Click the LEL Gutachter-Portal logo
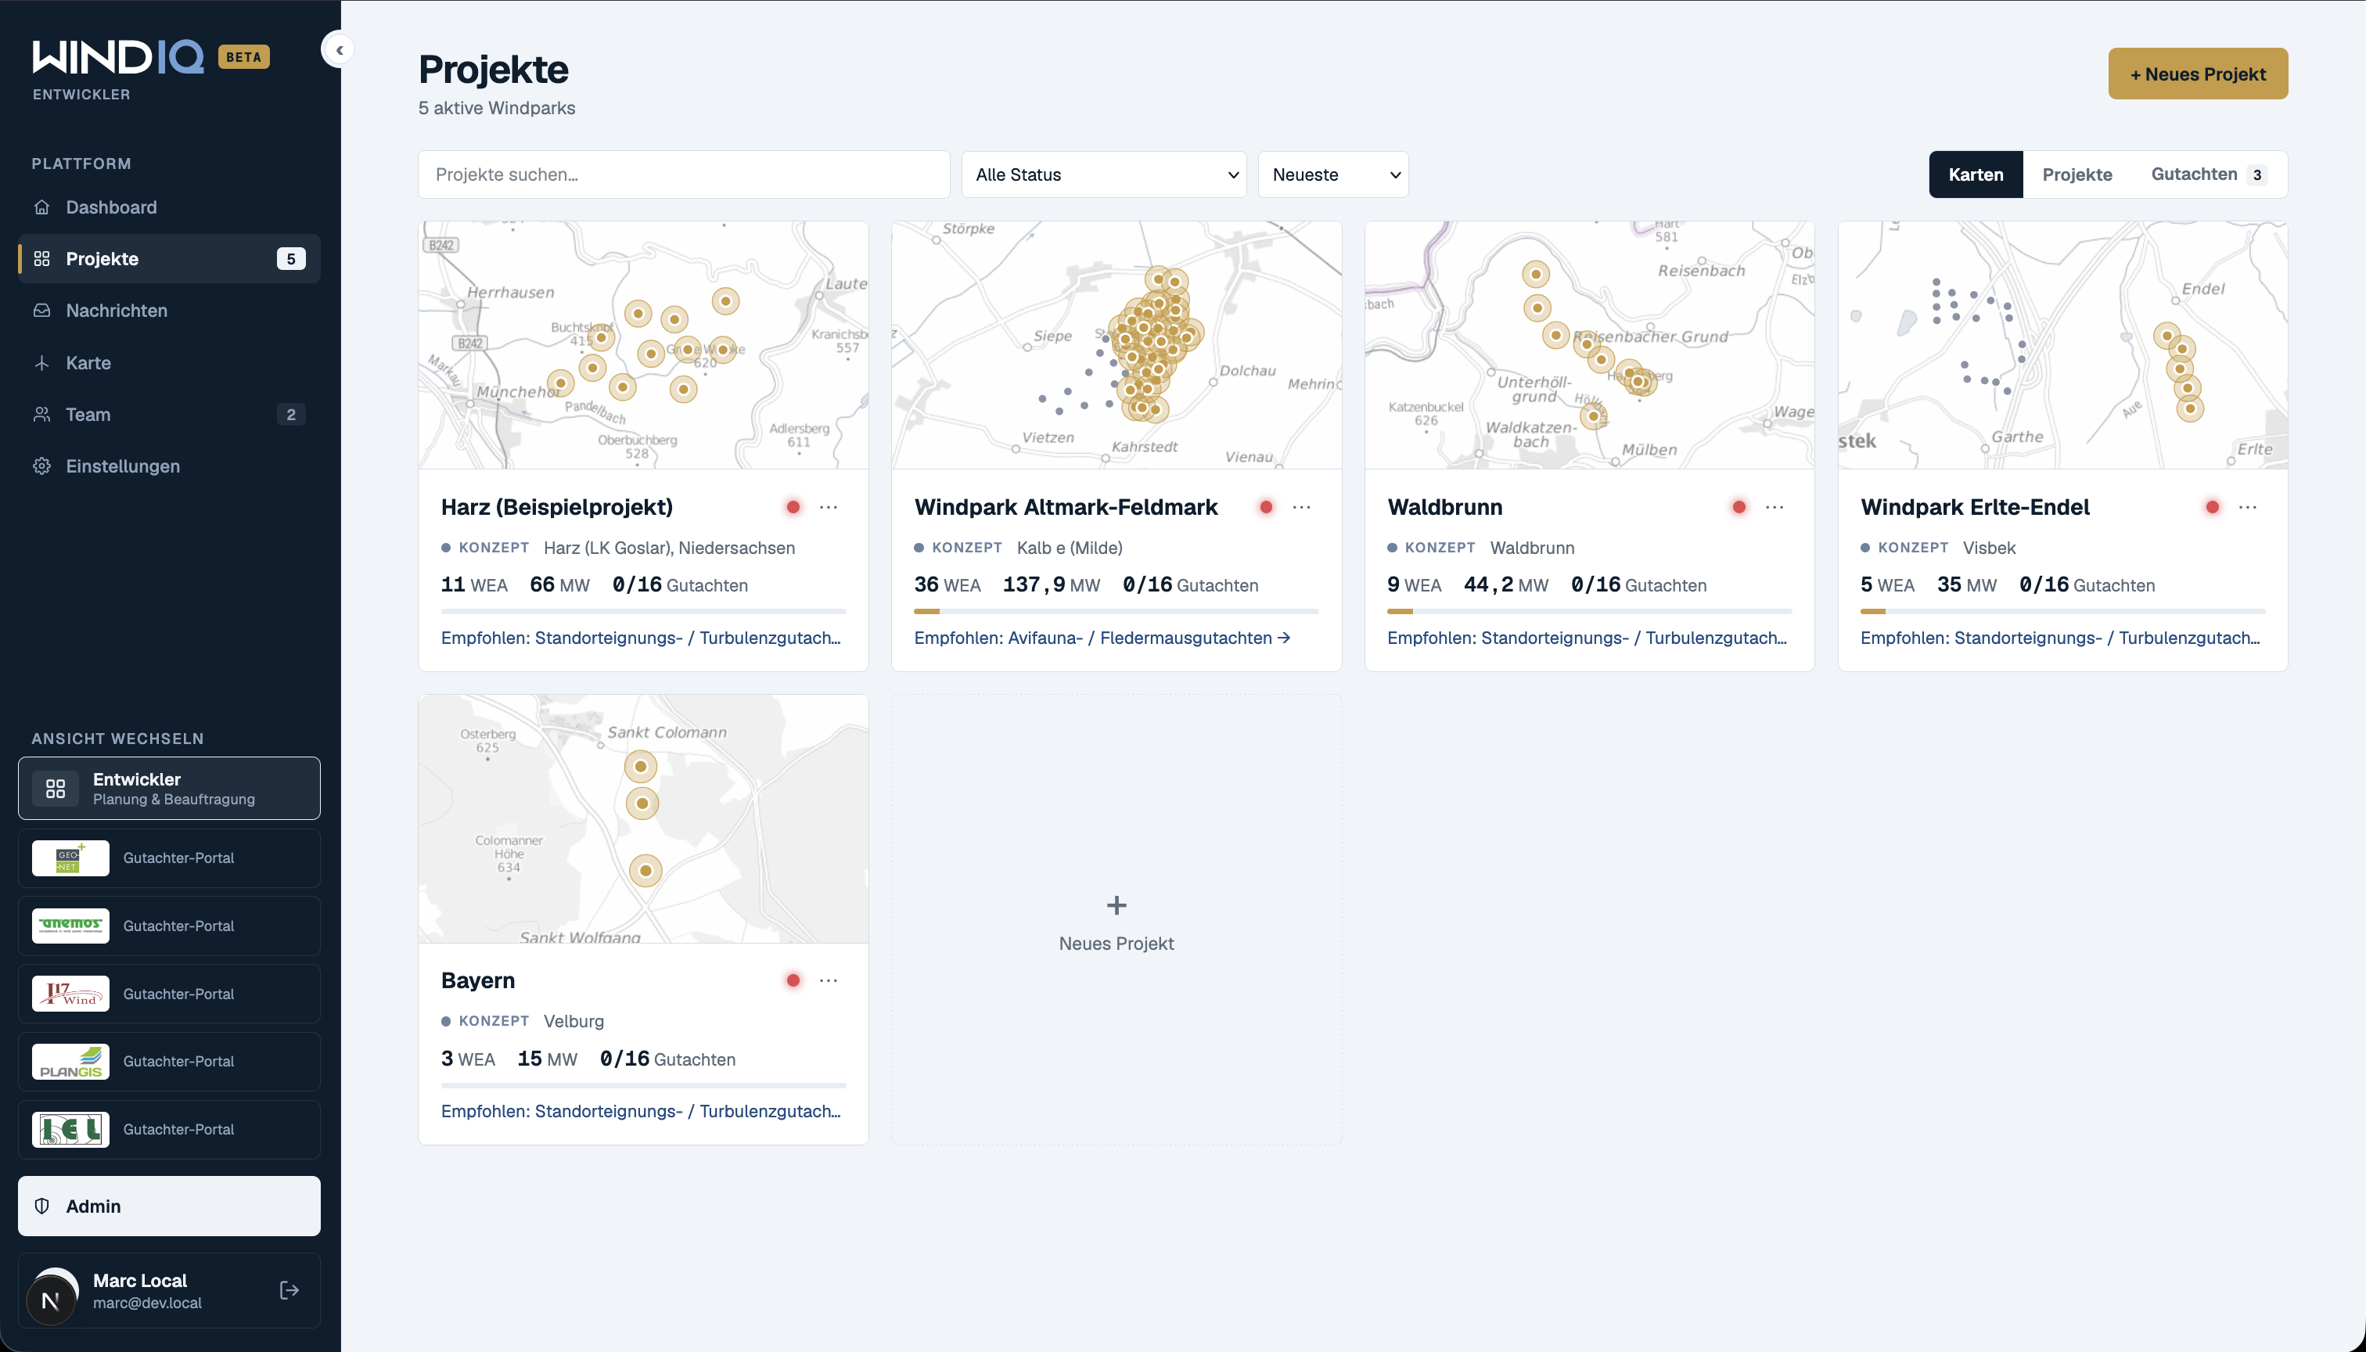The image size is (2366, 1352). (x=70, y=1129)
